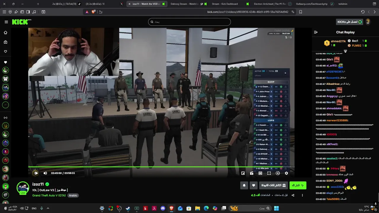Open Brave Rewards triangle icon
379x213 pixels.
(87, 12)
